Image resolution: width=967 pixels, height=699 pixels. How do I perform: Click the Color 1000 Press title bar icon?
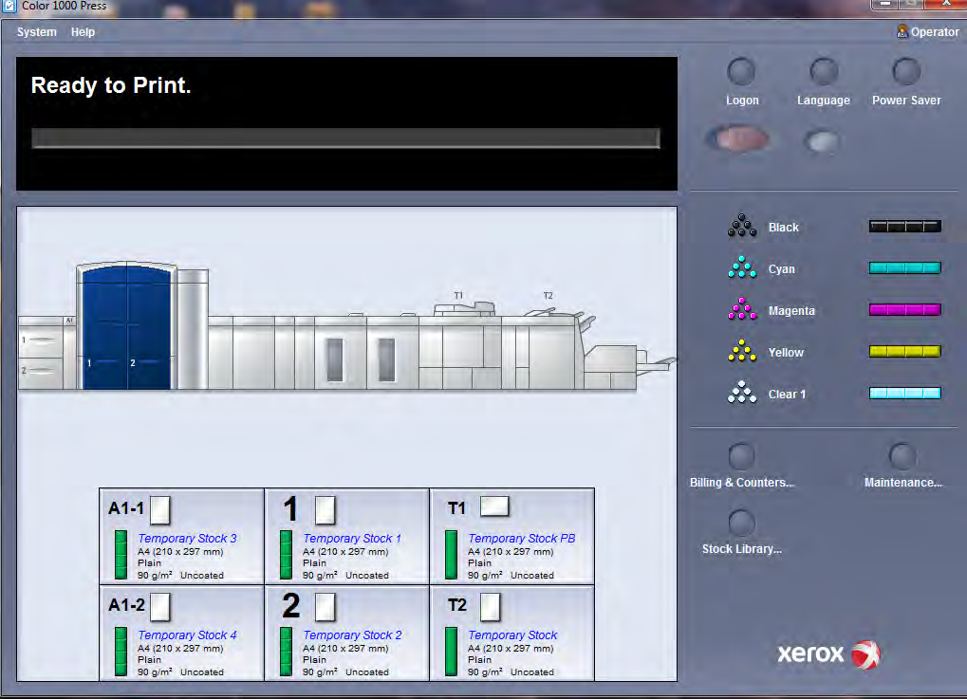9,6
